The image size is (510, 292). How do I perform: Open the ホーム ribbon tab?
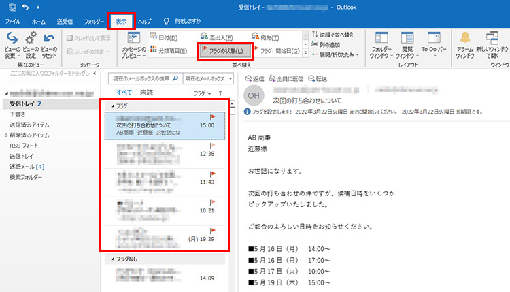(x=39, y=22)
